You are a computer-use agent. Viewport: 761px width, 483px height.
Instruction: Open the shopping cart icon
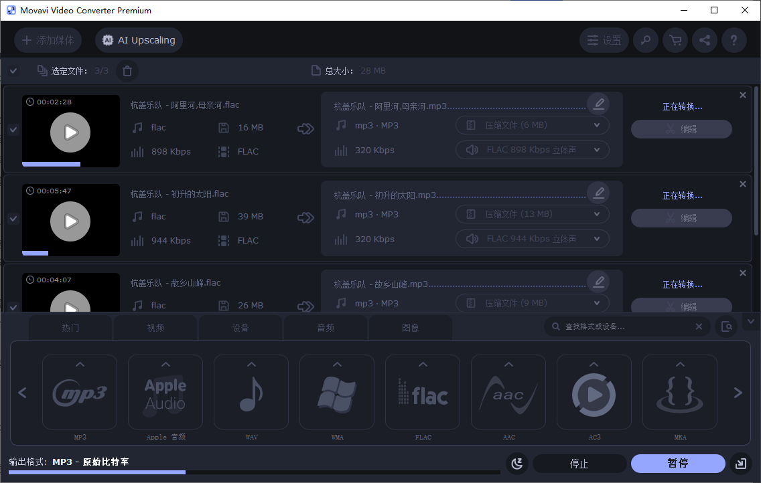pos(675,40)
